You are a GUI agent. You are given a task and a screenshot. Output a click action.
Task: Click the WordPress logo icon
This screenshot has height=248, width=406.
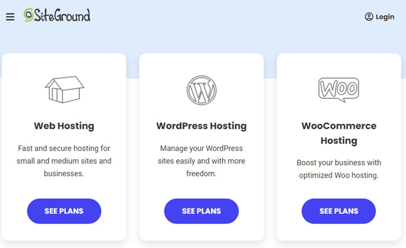coord(201,90)
